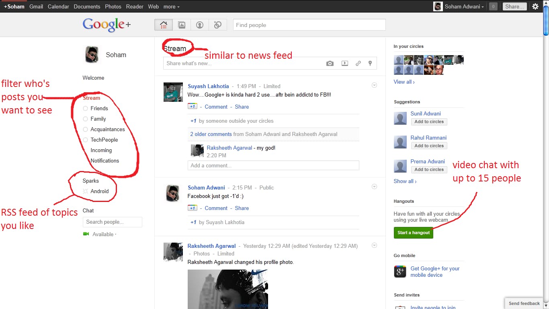Open options menu for Raksheeth Agarwal's photo post
Viewport: 549px width, 309px height.
coord(374,245)
